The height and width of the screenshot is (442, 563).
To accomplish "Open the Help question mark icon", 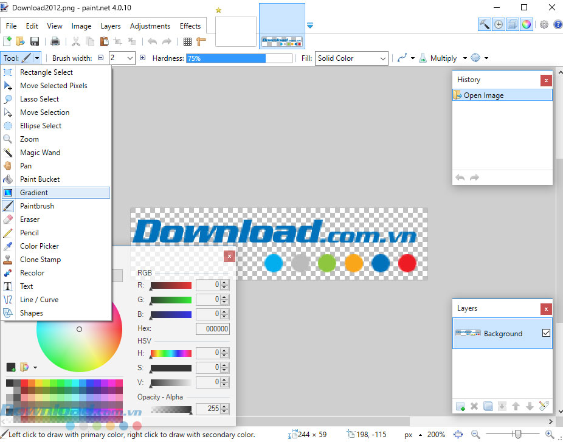I will [x=558, y=24].
